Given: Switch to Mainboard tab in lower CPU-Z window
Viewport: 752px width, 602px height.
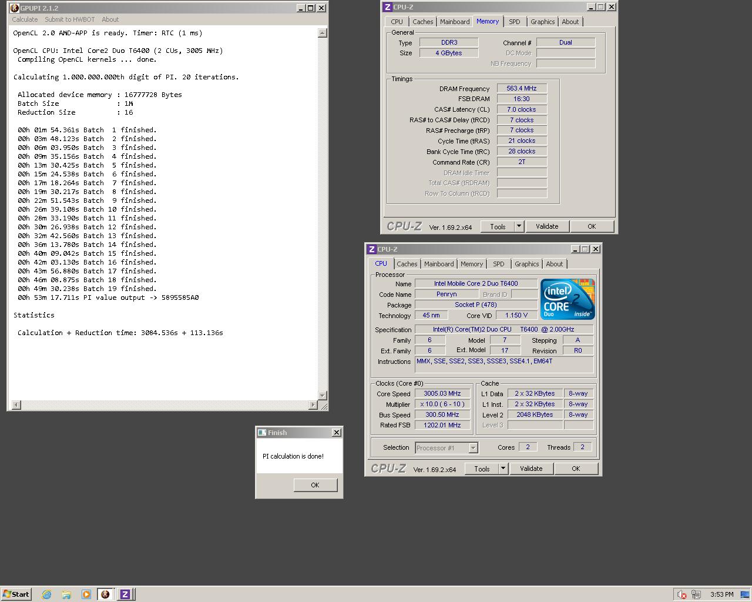Looking at the screenshot, I should pos(439,264).
